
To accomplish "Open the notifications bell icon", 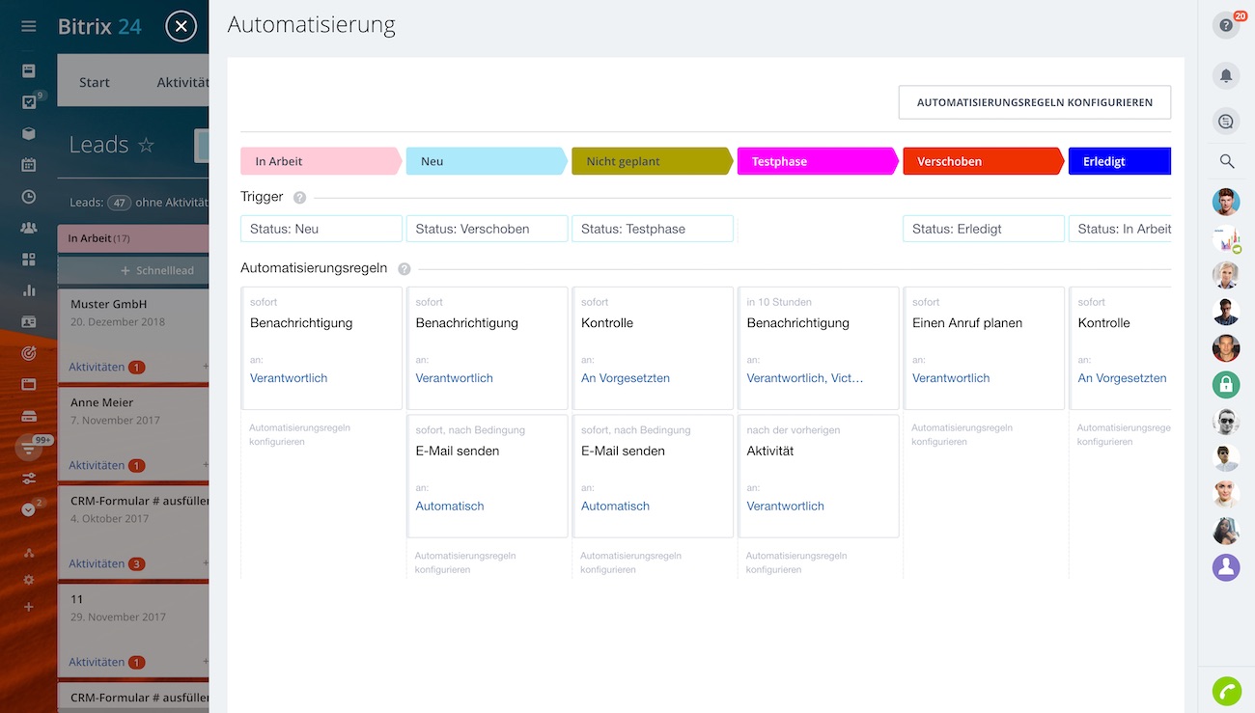I will click(1226, 75).
